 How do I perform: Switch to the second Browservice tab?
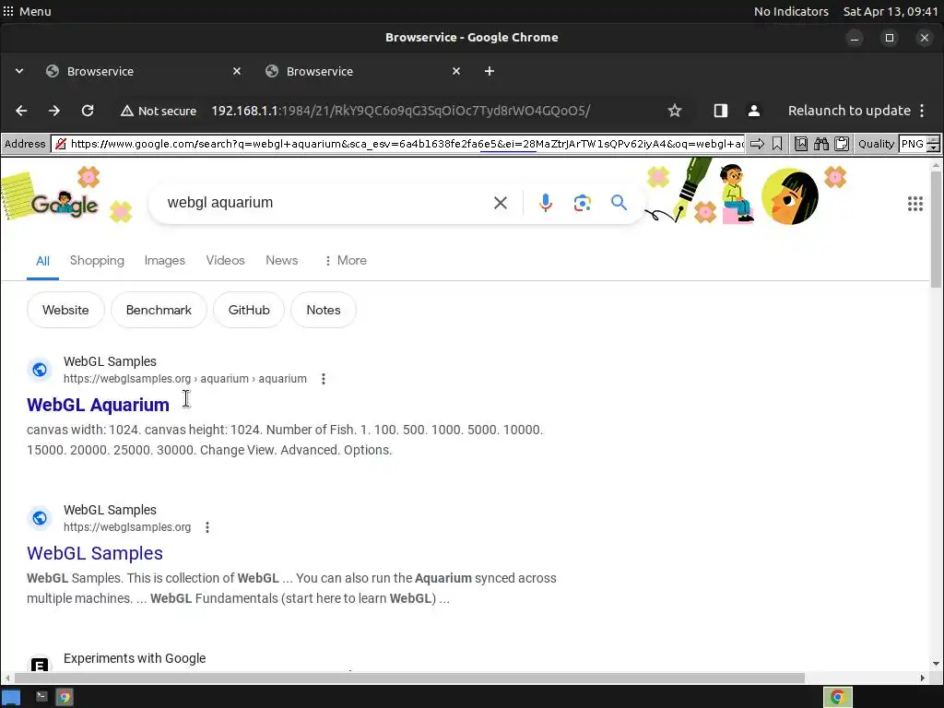click(362, 71)
